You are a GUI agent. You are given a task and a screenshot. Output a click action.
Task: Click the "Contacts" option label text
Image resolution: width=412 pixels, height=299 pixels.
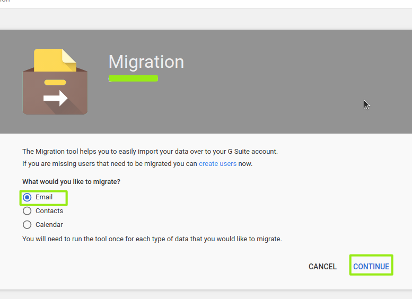point(49,211)
